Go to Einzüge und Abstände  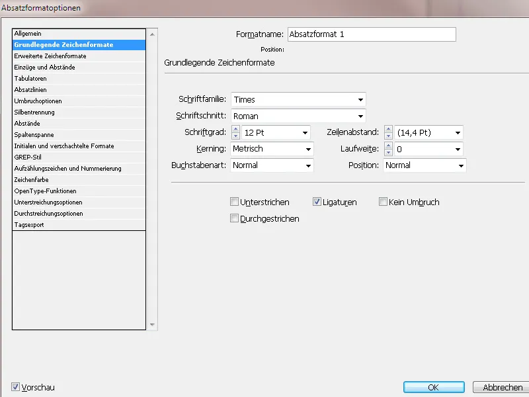pyautogui.click(x=79, y=67)
